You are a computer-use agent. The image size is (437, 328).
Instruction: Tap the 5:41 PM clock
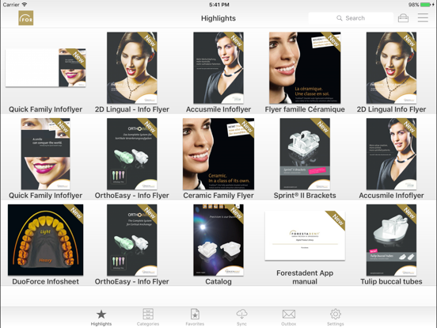[219, 5]
